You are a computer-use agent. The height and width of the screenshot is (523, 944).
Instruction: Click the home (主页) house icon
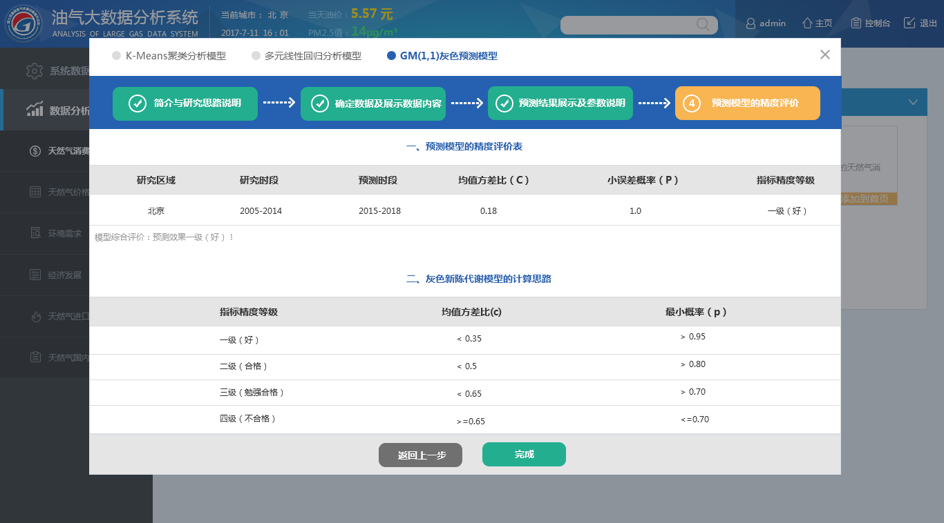(x=806, y=23)
